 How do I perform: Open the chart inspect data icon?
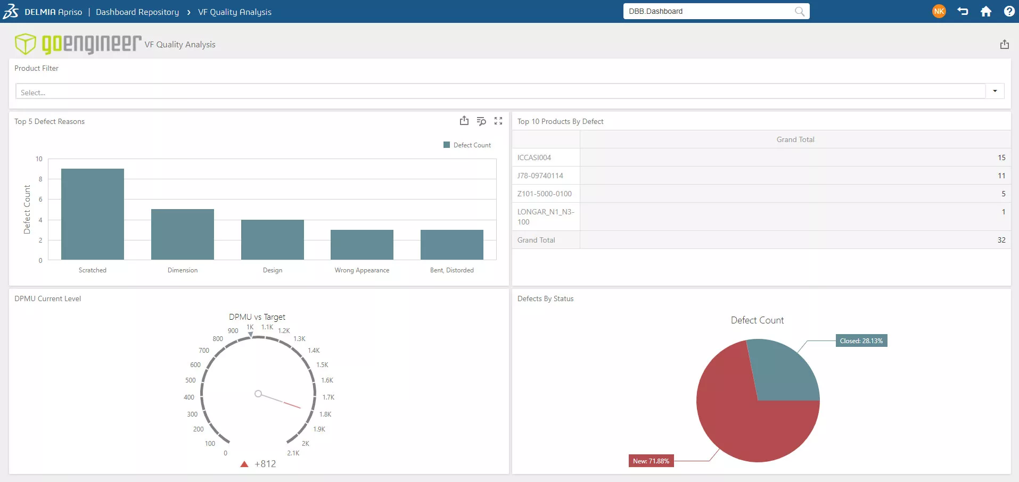tap(481, 121)
